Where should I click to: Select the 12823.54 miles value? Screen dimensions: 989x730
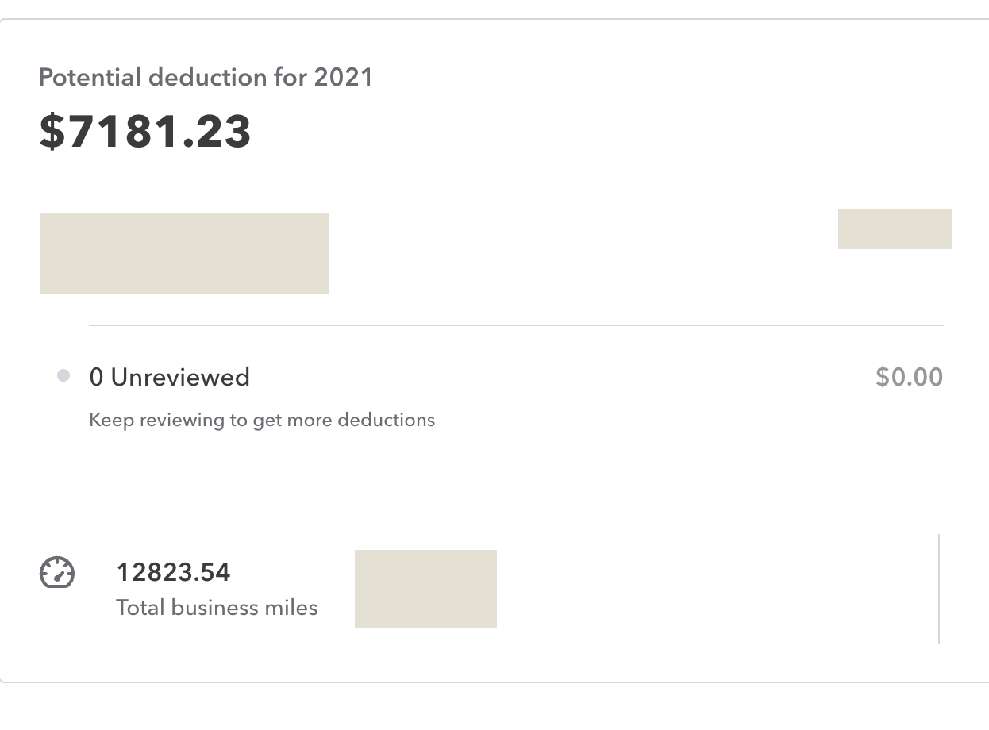click(x=173, y=572)
